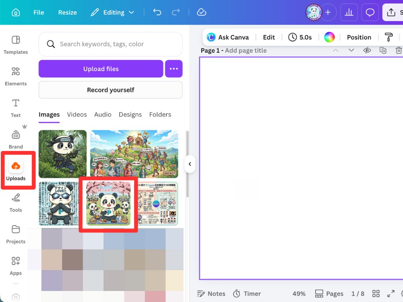Open the File menu

[39, 12]
